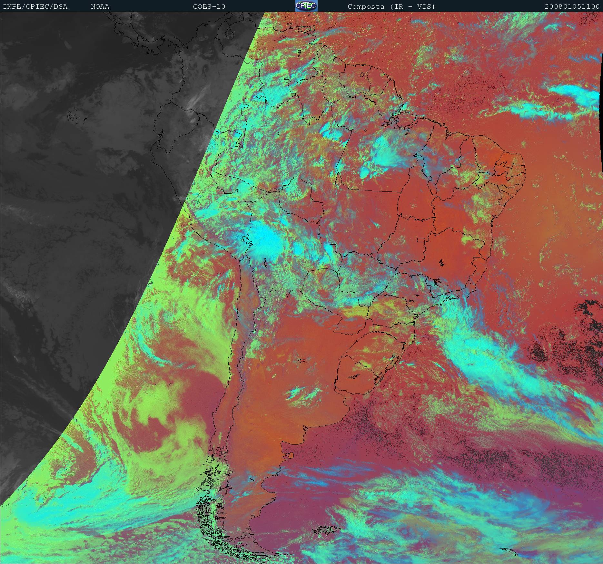Screen dimensions: 603x564
Task: Click the CPTEC logo in the header
Action: (306, 6)
